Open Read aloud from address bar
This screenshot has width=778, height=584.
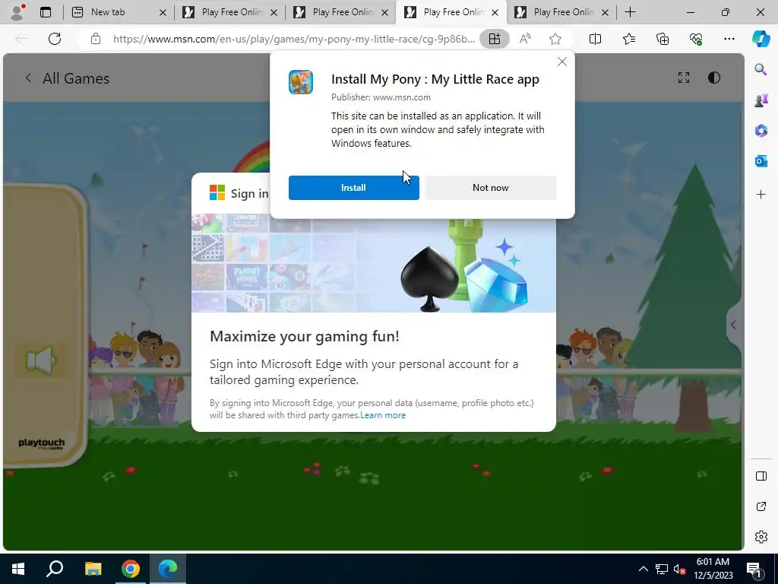(x=525, y=39)
